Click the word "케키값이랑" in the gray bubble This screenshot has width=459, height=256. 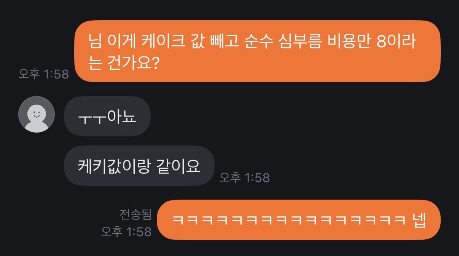point(114,166)
